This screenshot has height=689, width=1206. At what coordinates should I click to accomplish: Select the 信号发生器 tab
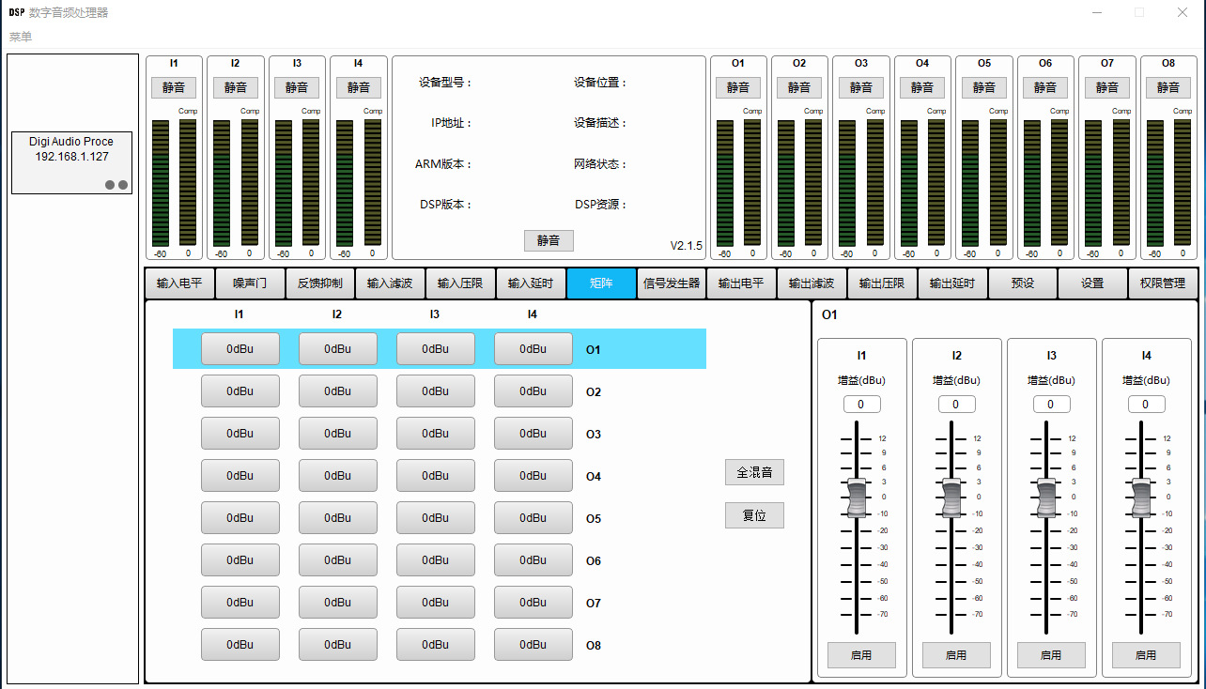tap(672, 283)
